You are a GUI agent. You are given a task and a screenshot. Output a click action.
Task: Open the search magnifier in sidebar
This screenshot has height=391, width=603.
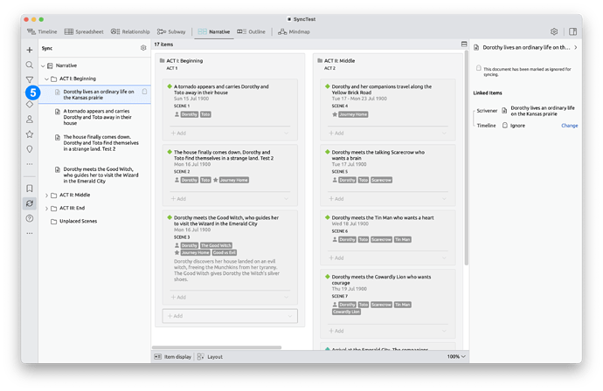[30, 65]
